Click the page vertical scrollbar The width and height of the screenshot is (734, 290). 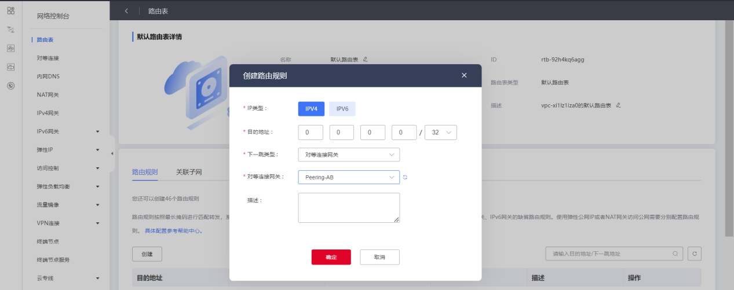pos(729,127)
